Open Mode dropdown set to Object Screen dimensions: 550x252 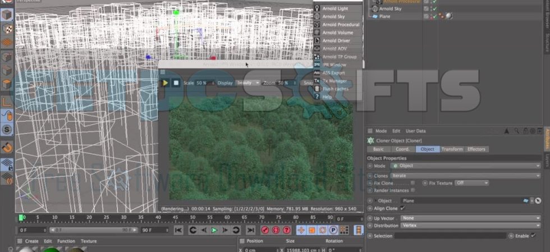pos(466,166)
